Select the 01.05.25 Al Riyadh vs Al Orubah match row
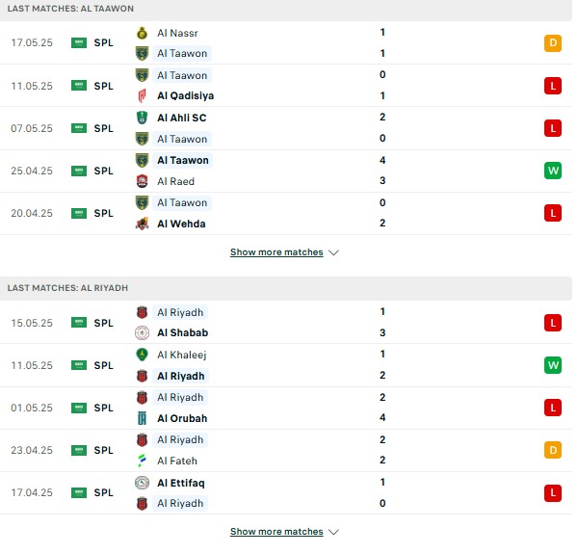 point(286,409)
